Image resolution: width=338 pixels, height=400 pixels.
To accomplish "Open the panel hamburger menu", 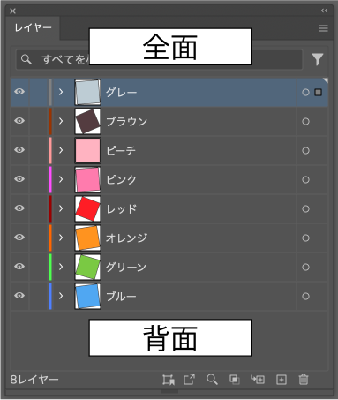I will 323,28.
